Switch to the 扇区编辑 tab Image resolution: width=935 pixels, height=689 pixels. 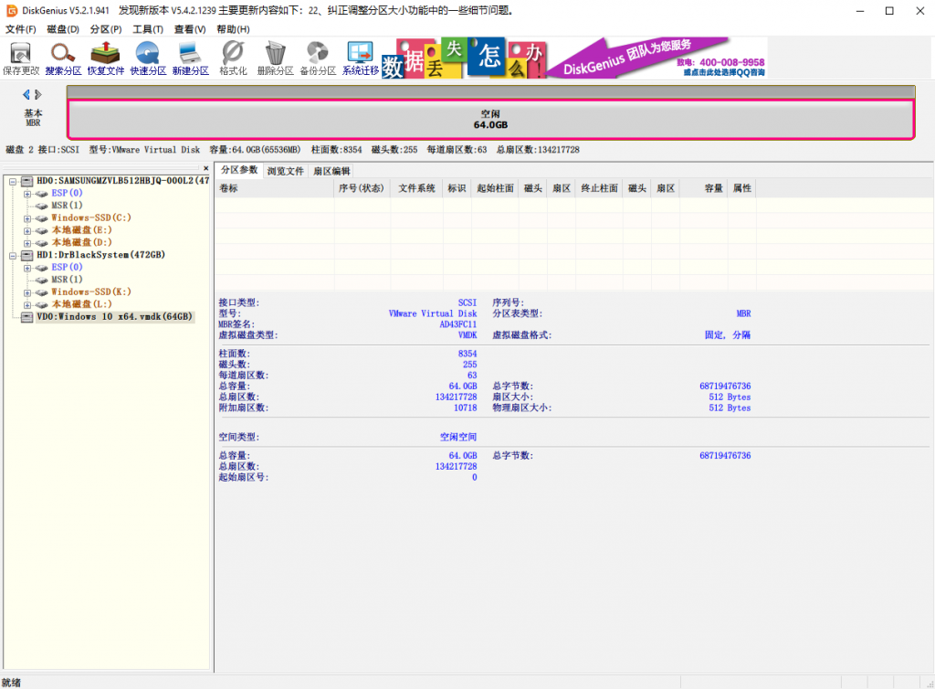(x=331, y=171)
